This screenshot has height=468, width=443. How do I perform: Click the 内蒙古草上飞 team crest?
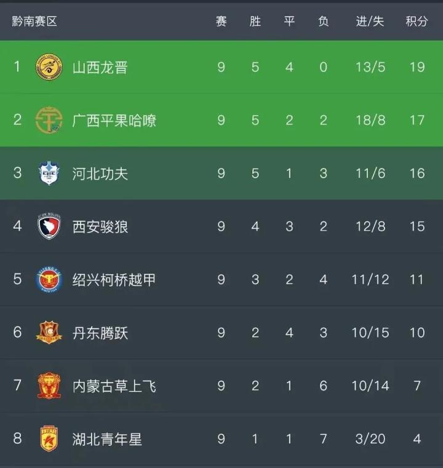[x=49, y=386]
